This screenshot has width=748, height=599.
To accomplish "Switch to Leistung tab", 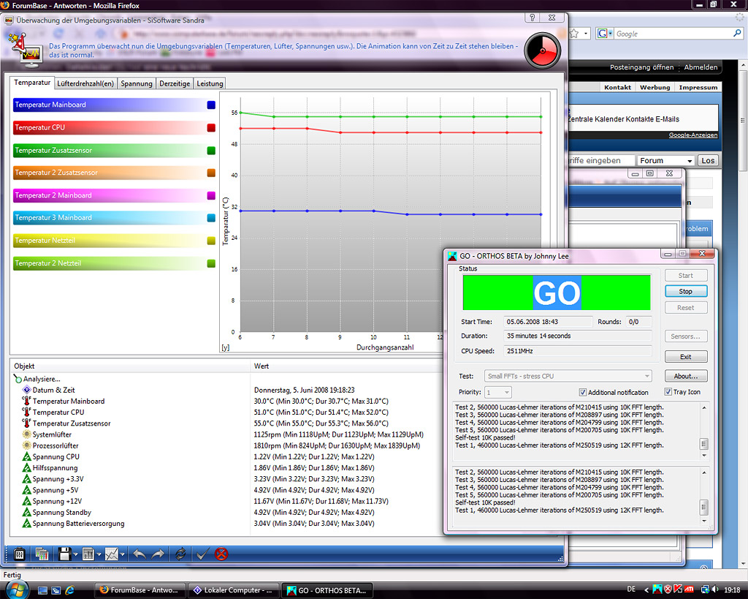I will (x=210, y=83).
